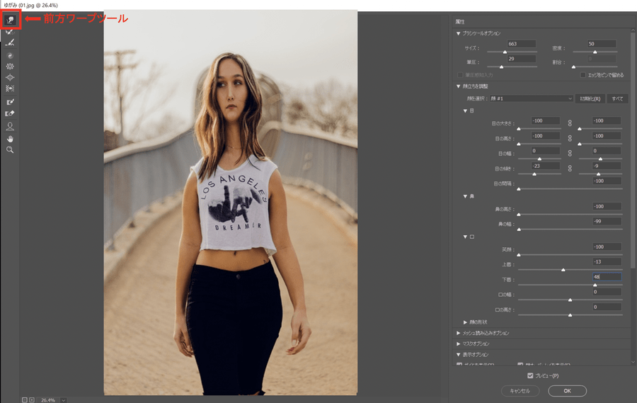Click the link icon for 目の高さ
The width and height of the screenshot is (637, 403).
coord(570,138)
